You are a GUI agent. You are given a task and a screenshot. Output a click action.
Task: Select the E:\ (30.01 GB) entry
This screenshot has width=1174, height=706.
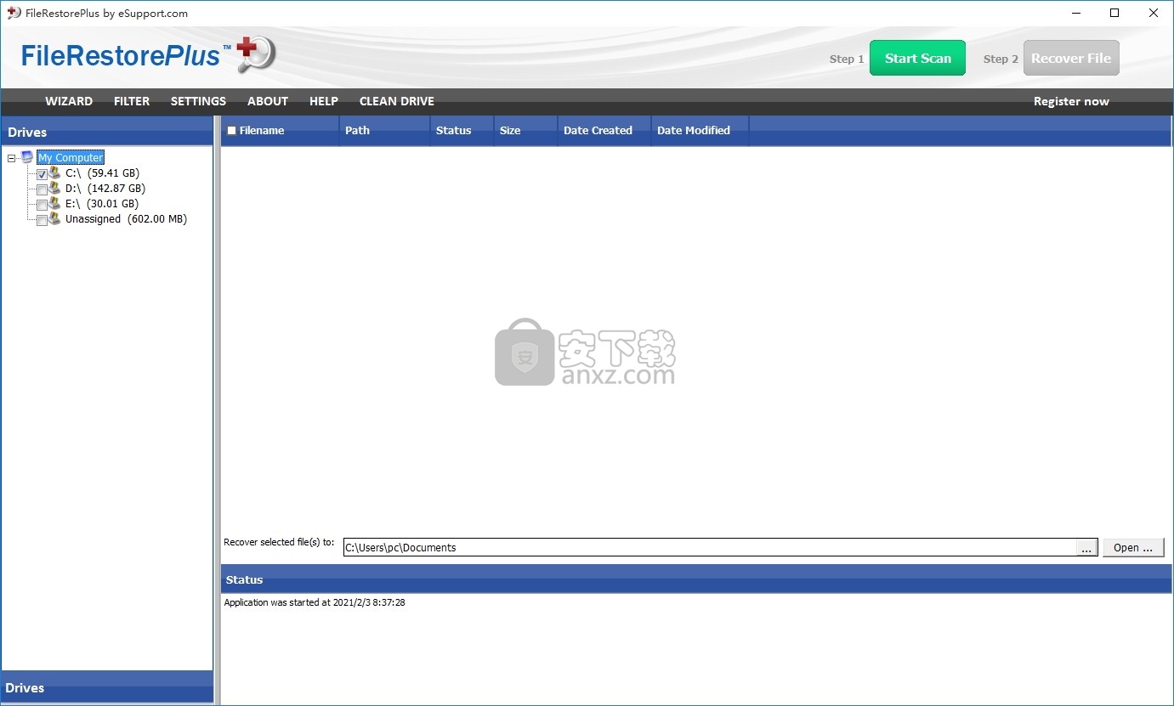(x=101, y=203)
